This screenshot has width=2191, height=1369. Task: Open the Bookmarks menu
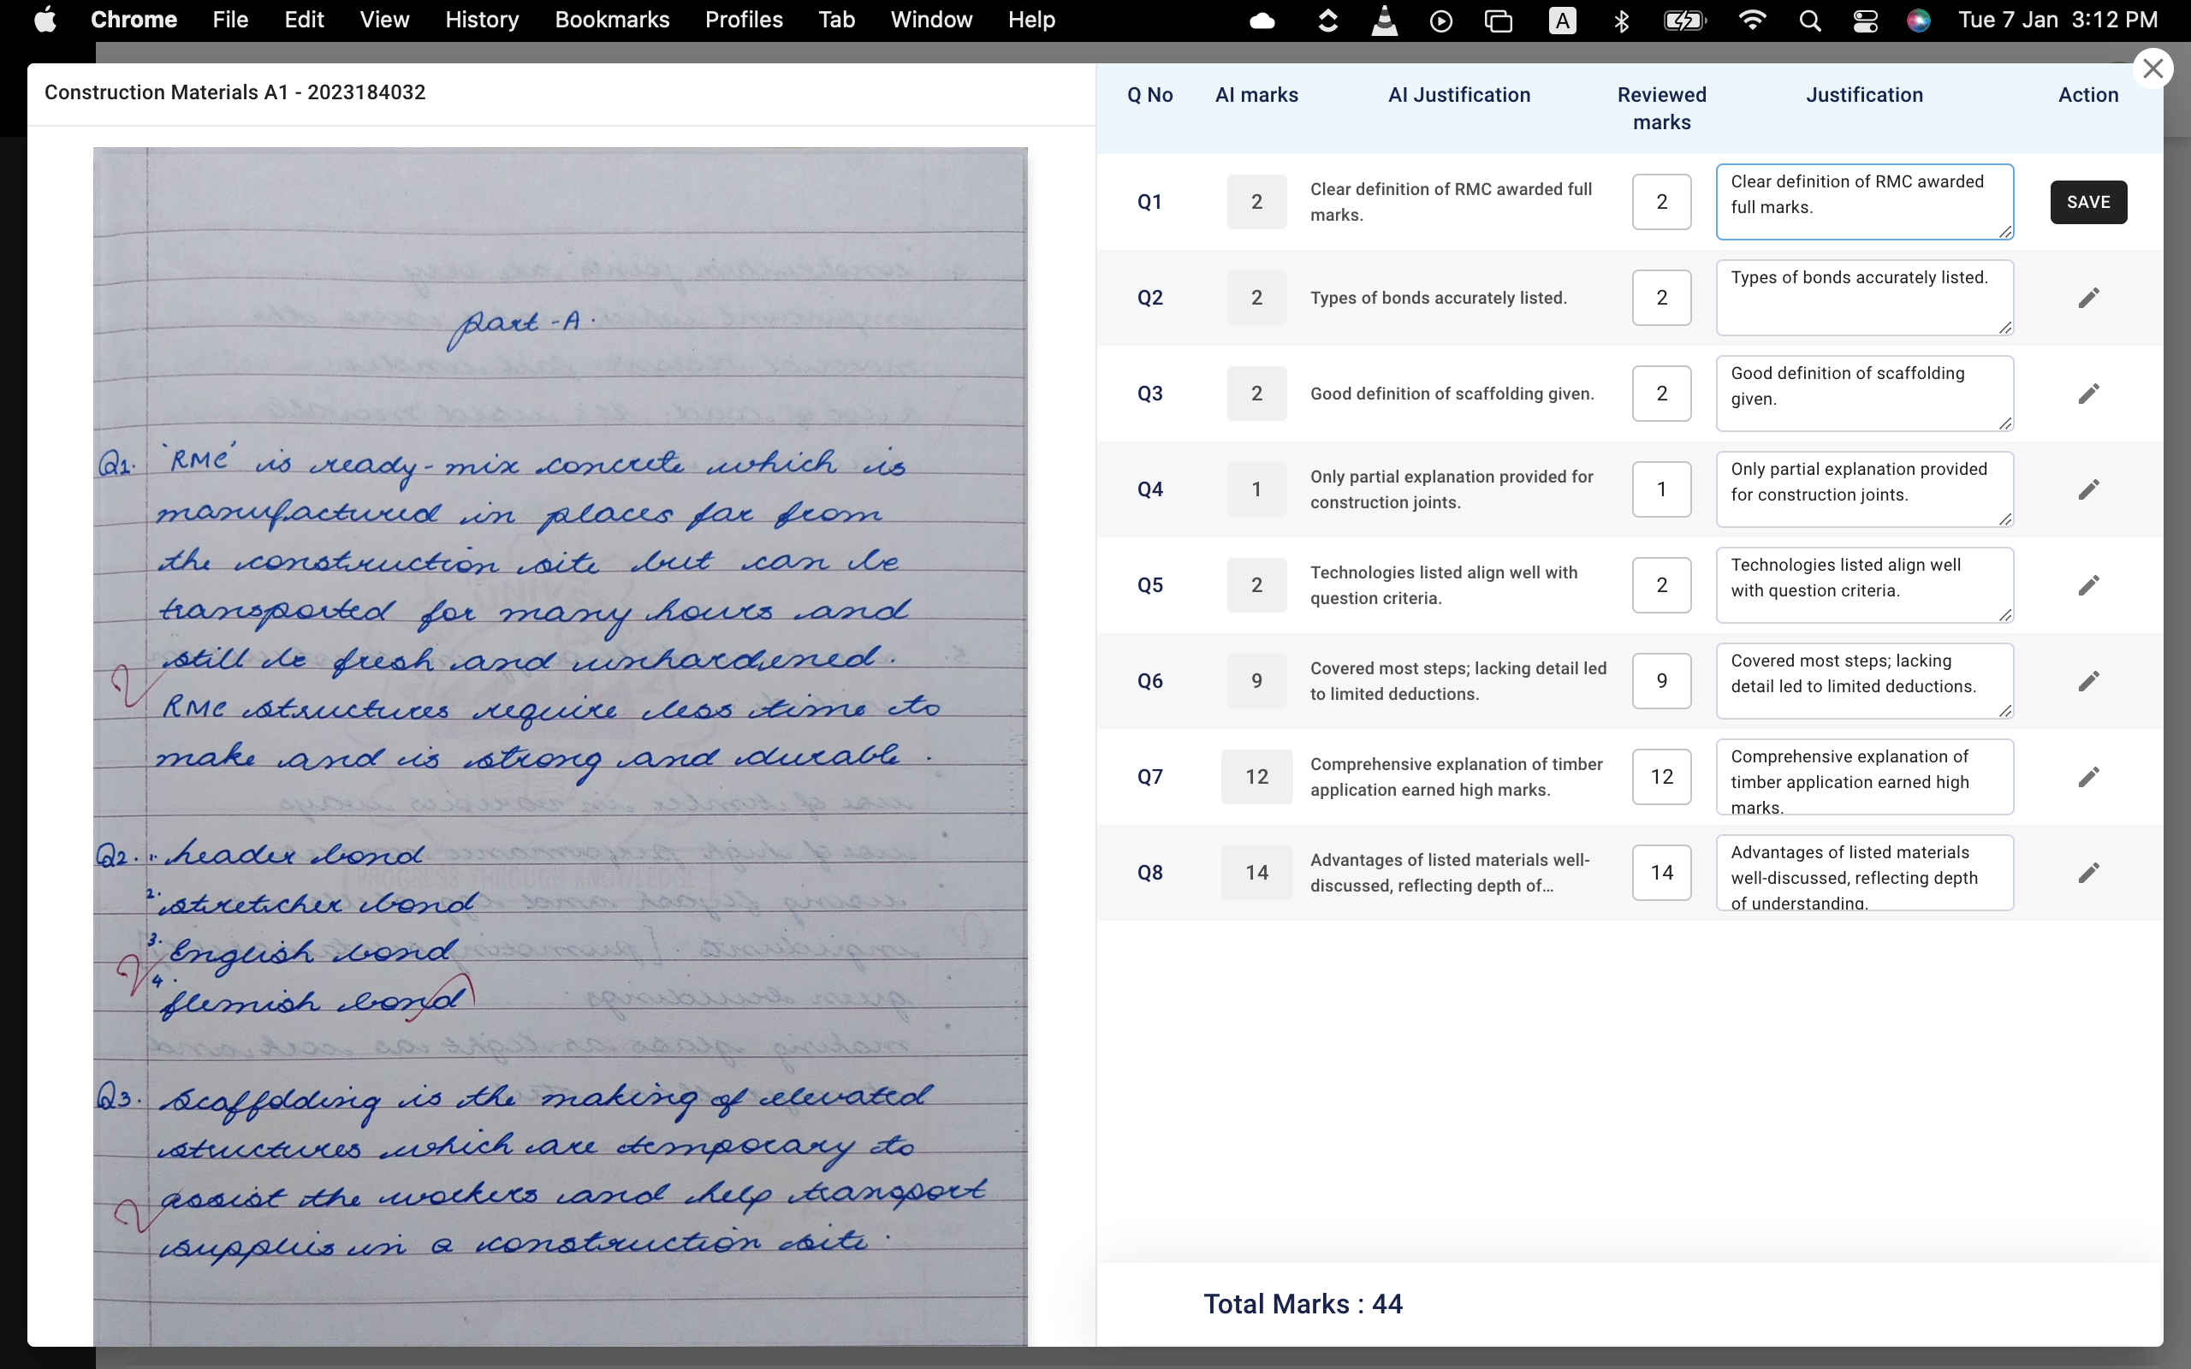[612, 20]
